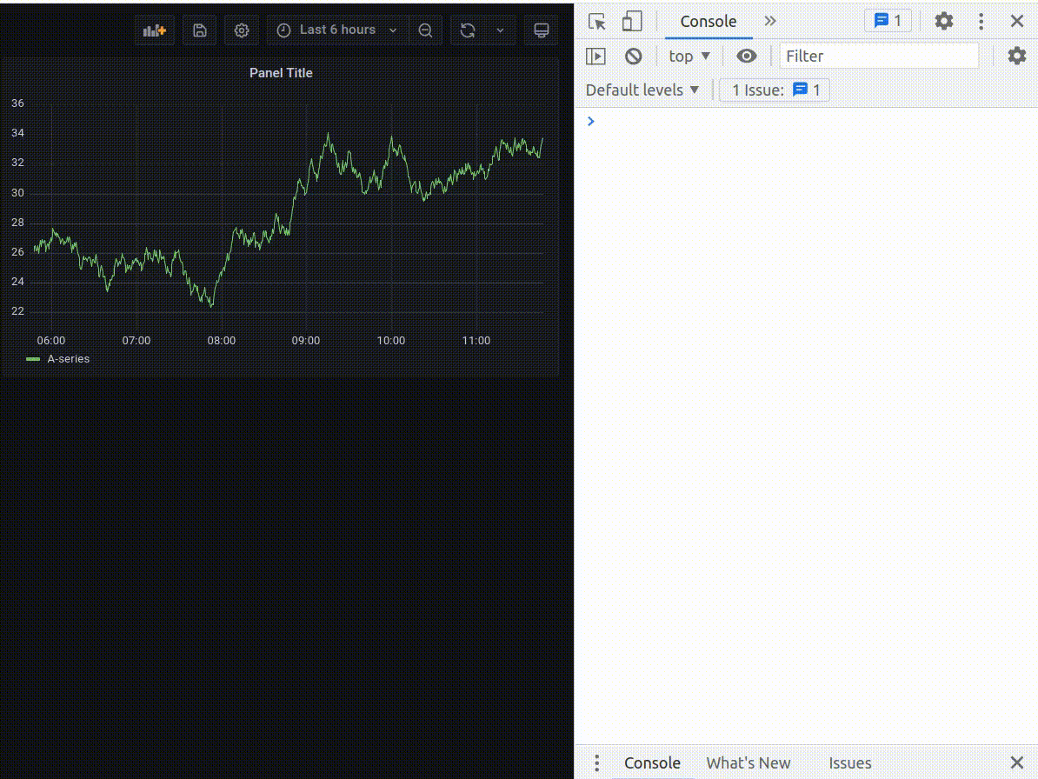
Task: Open the drawer three-dot menu
Action: [x=596, y=763]
